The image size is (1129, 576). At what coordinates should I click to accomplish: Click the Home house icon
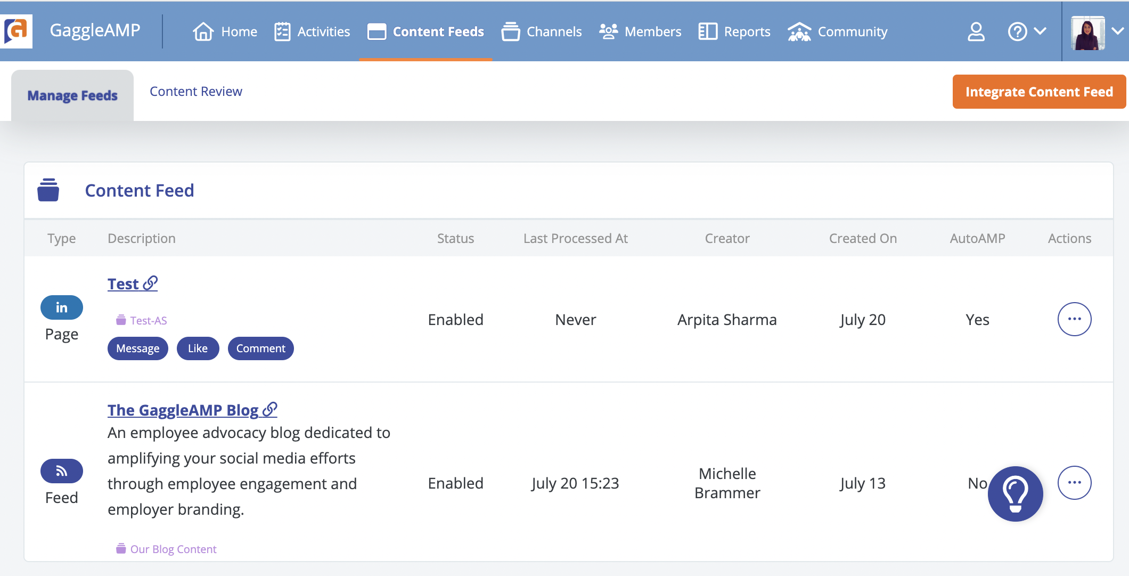click(203, 31)
